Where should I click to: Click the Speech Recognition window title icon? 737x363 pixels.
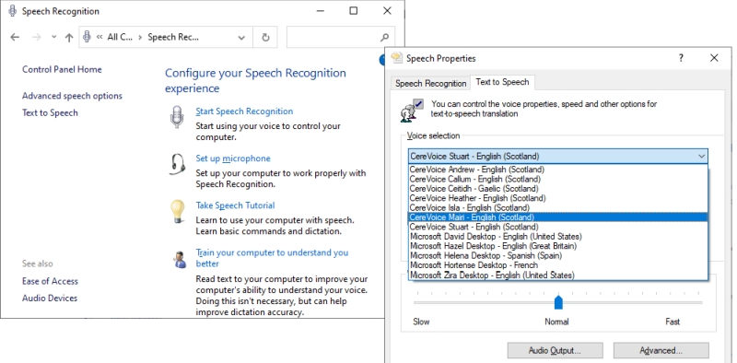13,11
